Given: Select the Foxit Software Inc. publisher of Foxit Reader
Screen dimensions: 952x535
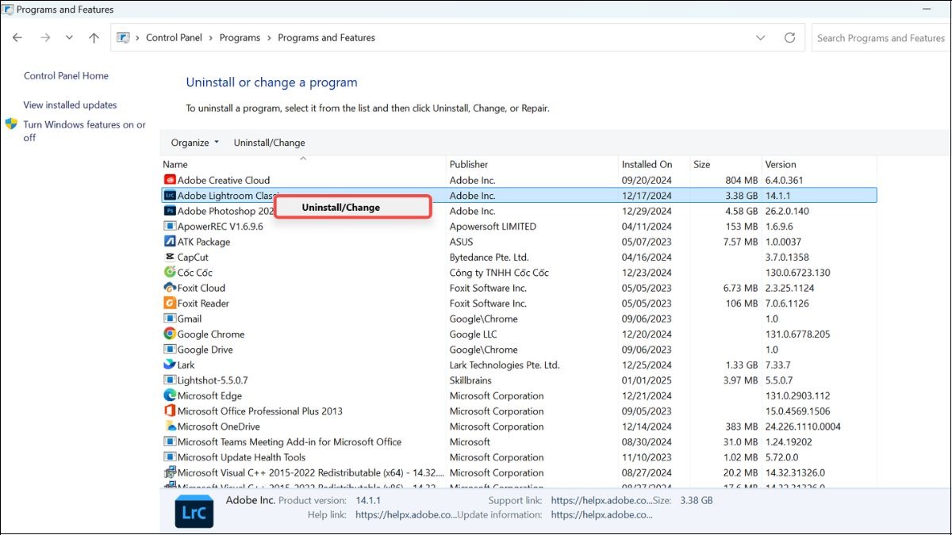Looking at the screenshot, I should pos(488,304).
